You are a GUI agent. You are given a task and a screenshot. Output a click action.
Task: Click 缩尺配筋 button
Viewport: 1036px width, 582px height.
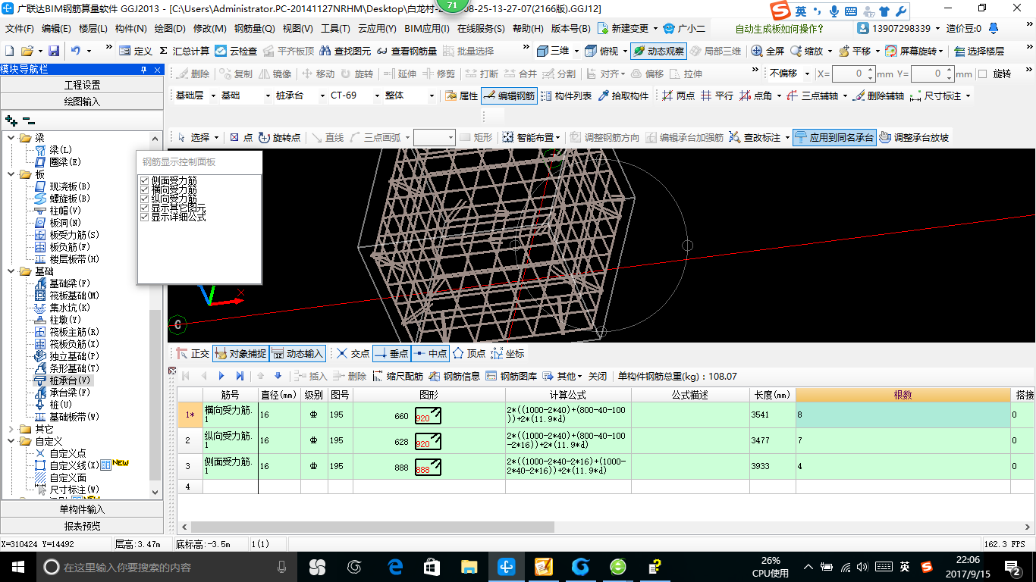tap(398, 377)
